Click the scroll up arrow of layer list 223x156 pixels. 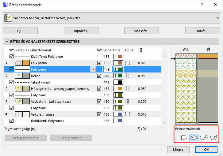(x=164, y=56)
